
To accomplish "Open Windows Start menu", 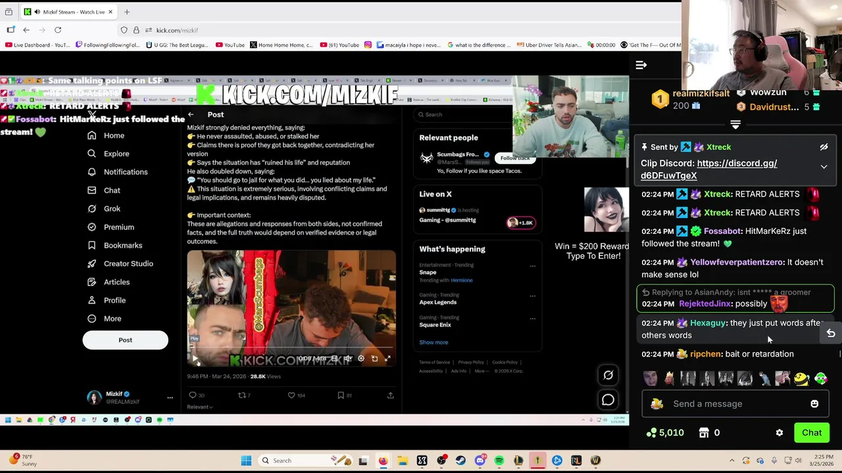I will (246, 461).
